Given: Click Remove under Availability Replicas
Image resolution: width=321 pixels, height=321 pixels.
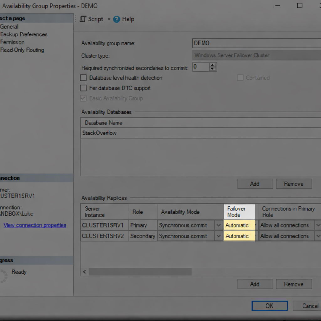Looking at the screenshot, I should coord(294,284).
